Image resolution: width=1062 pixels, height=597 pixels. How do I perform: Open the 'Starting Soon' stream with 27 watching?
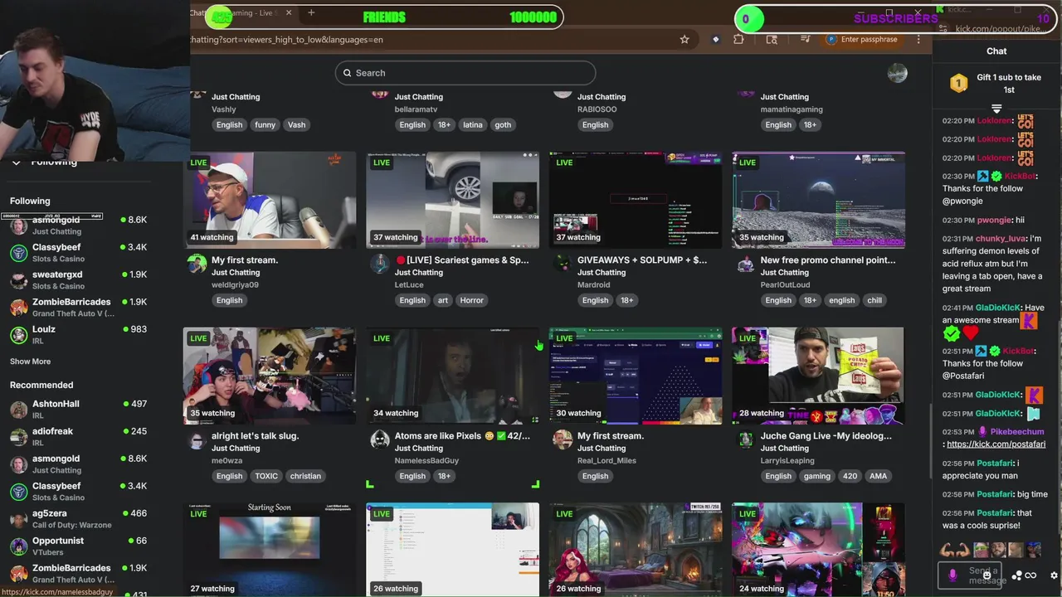pos(270,549)
